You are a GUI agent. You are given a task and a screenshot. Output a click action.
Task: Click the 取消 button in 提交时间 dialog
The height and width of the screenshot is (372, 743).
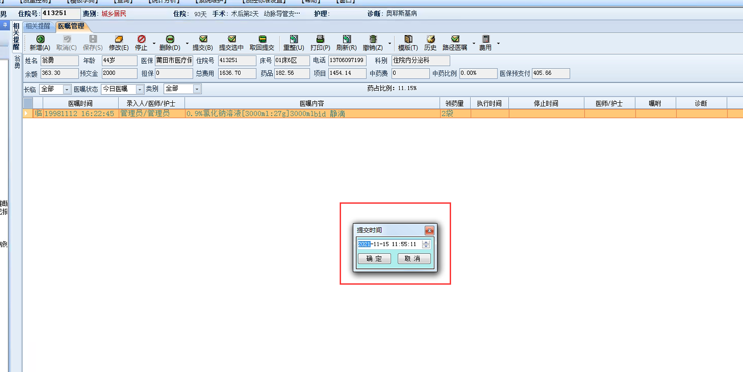click(414, 259)
